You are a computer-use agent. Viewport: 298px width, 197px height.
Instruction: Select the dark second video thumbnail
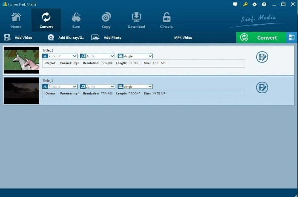[21, 91]
